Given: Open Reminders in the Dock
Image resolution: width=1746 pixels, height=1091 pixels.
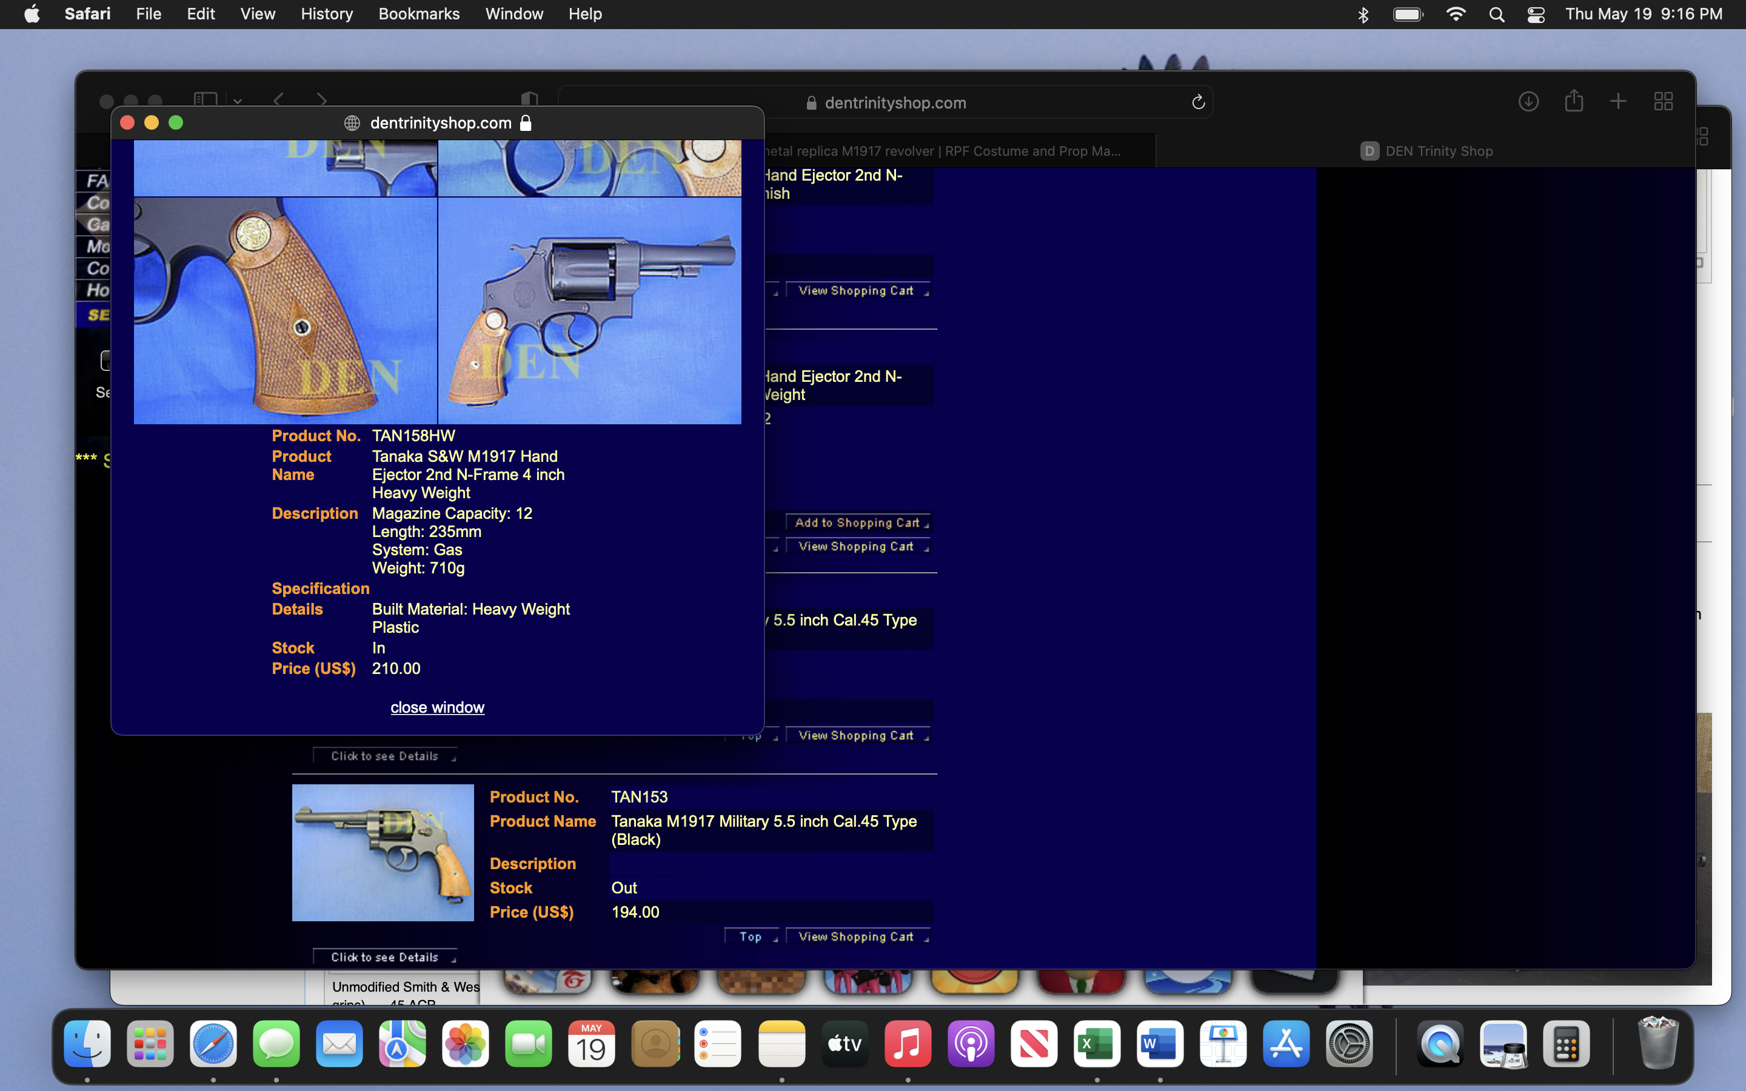Looking at the screenshot, I should [718, 1044].
